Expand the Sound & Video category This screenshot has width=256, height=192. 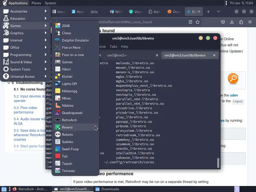[x=25, y=62]
